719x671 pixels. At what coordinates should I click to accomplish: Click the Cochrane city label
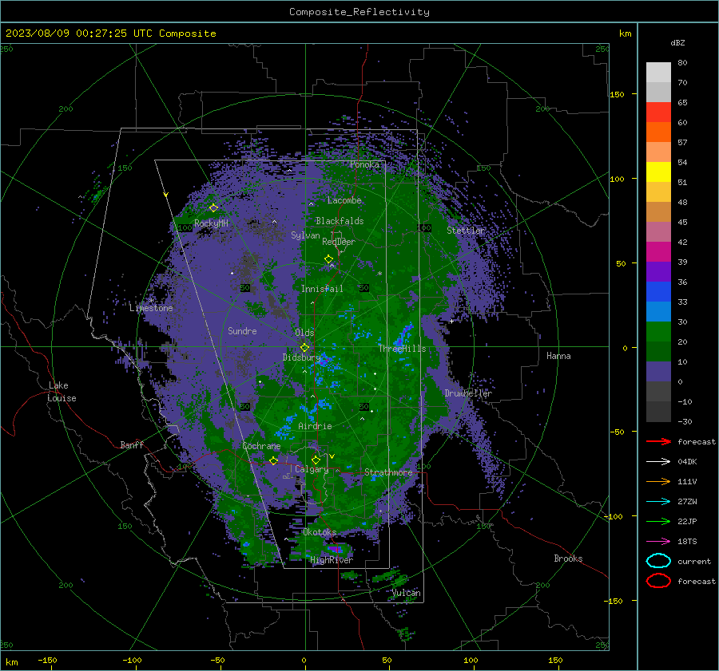(261, 446)
